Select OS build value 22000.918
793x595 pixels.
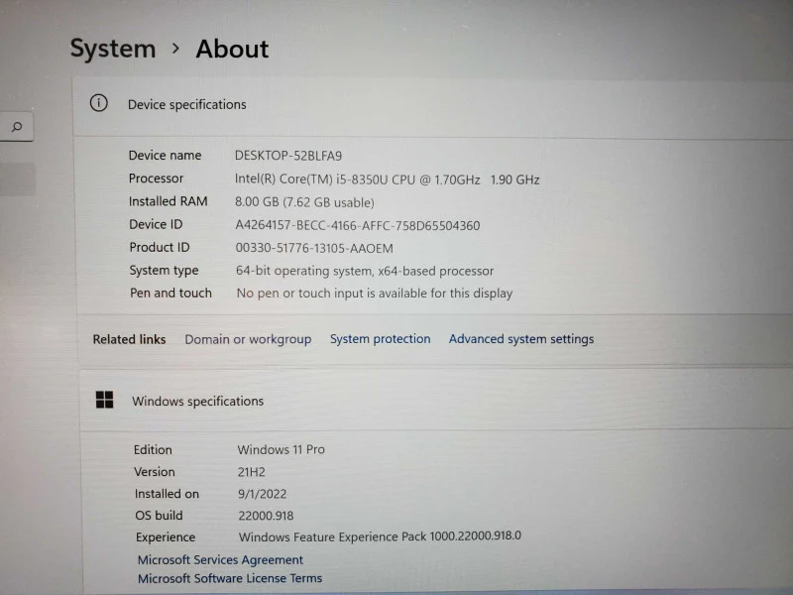click(x=266, y=516)
